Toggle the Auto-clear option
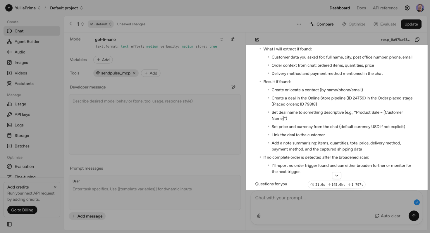This screenshot has width=430, height=233. click(387, 216)
